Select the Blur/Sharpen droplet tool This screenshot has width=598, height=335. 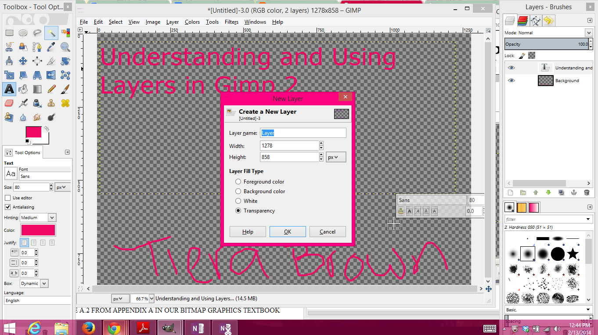[23, 117]
